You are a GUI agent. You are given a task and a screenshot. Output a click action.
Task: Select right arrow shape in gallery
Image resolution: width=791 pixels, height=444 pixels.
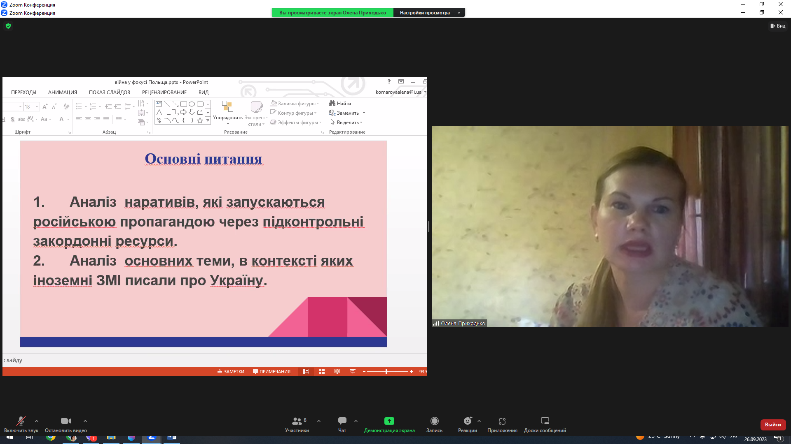[x=183, y=112]
